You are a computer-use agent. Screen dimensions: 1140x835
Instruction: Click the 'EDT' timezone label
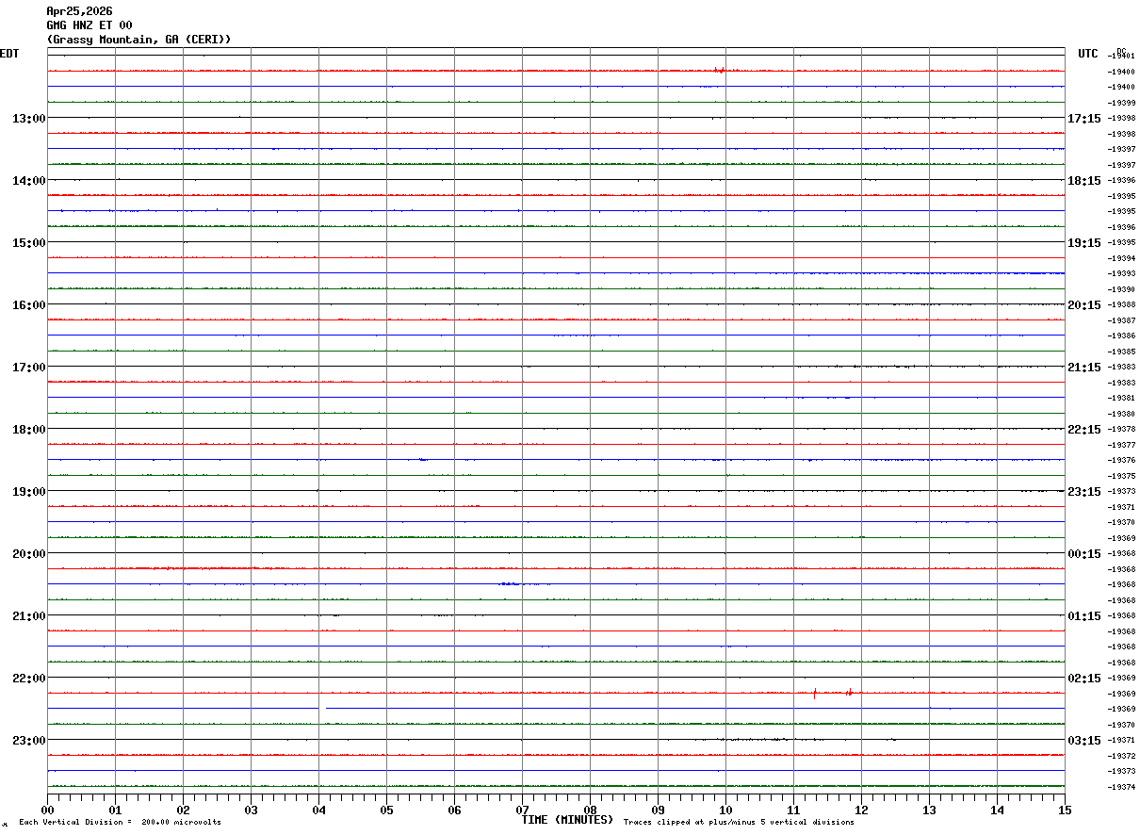click(x=9, y=54)
